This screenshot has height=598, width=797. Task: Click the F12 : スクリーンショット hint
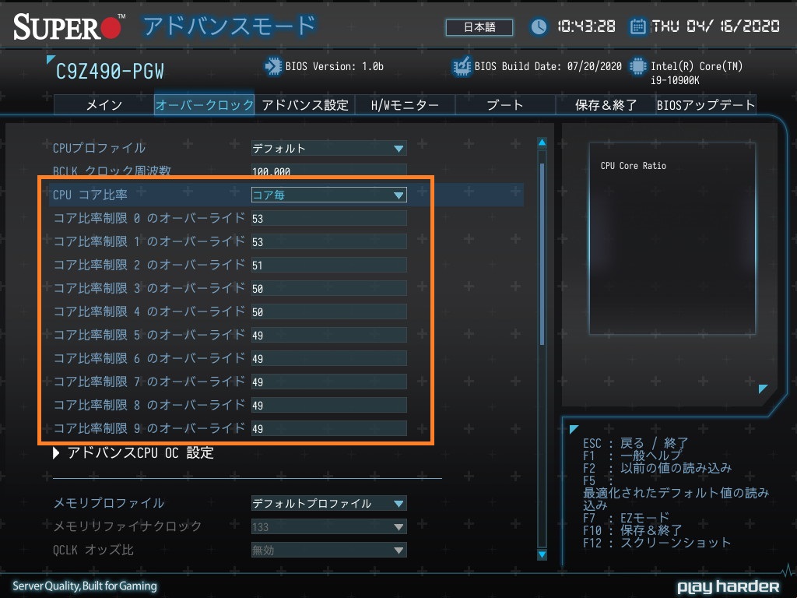click(657, 543)
